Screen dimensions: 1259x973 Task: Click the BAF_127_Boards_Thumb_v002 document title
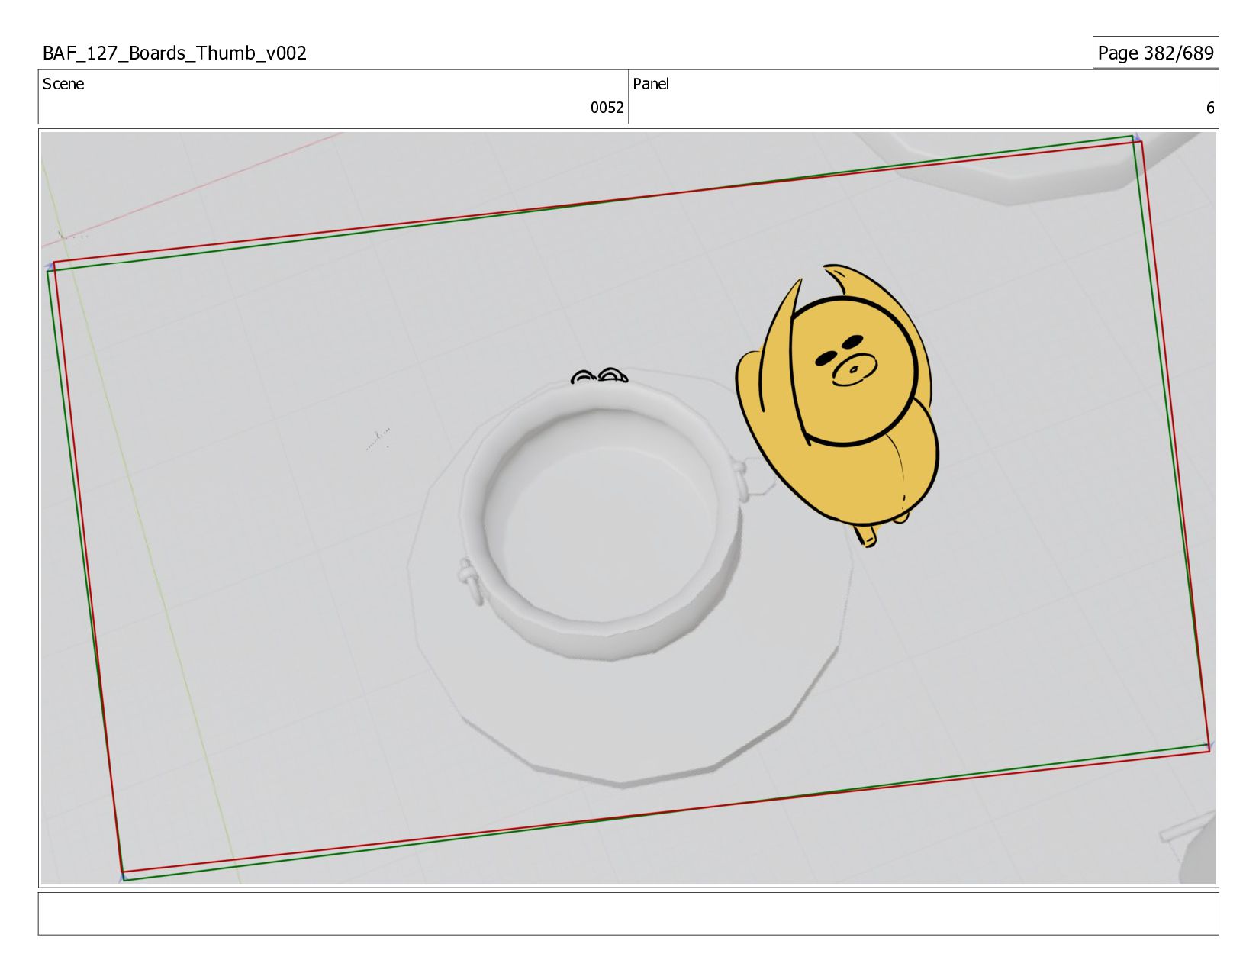pyautogui.click(x=174, y=53)
